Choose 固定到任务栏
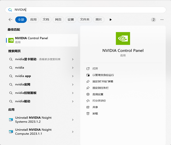The height and width of the screenshot is (145, 171). [101, 88]
